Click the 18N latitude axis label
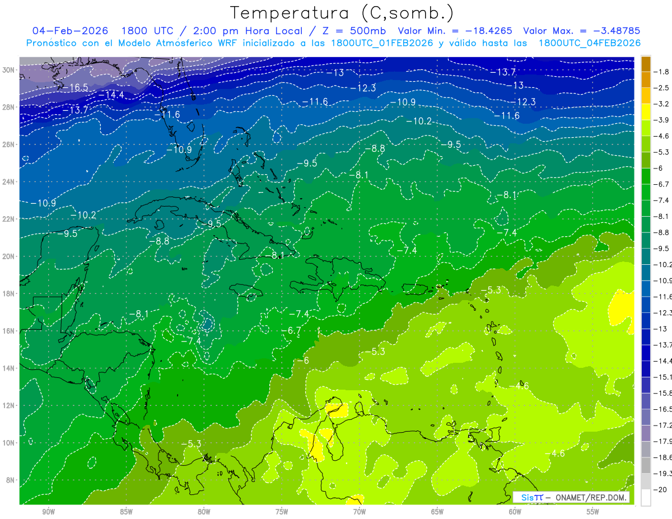The image size is (672, 519). (10, 293)
